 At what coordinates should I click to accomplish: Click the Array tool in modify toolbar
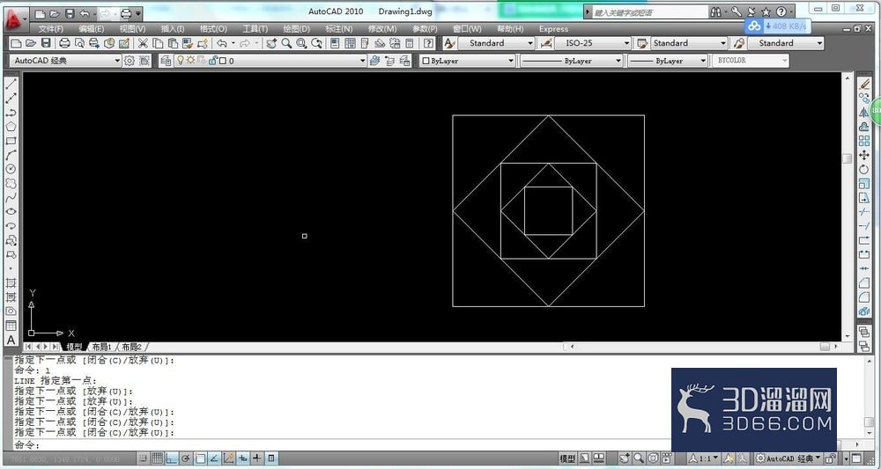click(864, 141)
